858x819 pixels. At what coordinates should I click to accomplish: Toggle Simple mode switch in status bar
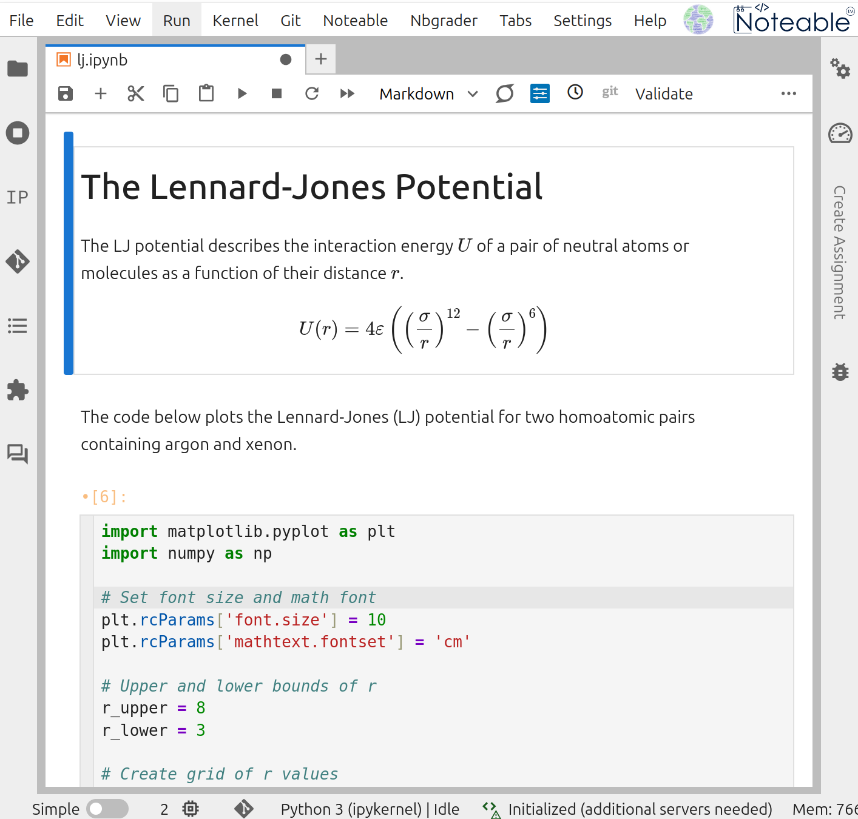(x=107, y=809)
